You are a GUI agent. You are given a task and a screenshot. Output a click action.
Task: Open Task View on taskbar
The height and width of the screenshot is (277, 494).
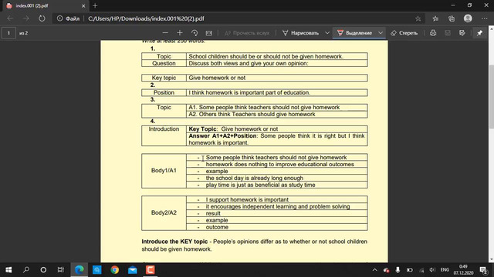(x=60, y=270)
